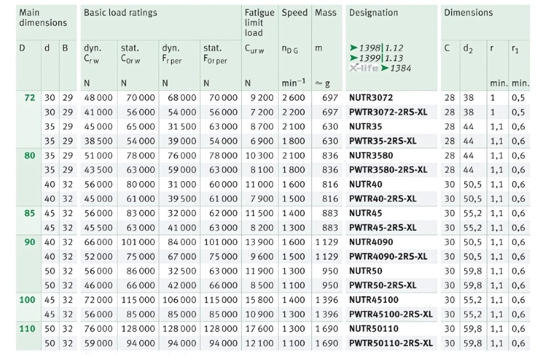Click the 'Speed' column header
The width and height of the screenshot is (548, 355).
point(294,13)
